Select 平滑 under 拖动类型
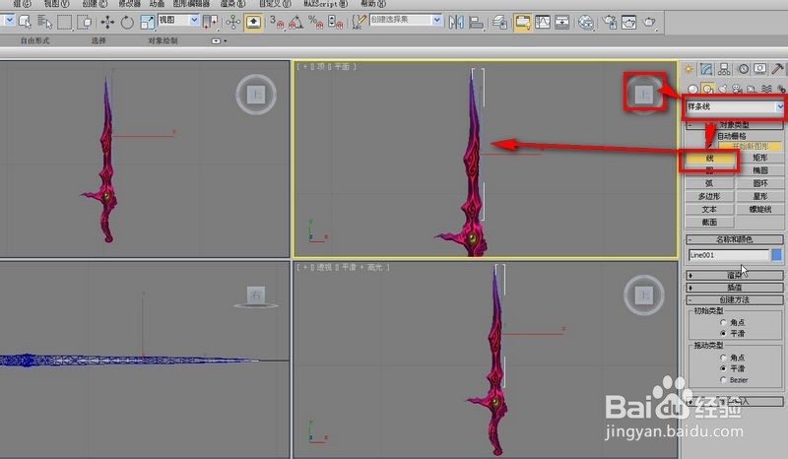This screenshot has height=459, width=788. click(x=723, y=368)
